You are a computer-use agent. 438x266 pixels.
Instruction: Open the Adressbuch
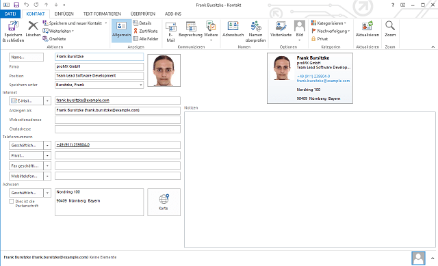click(233, 29)
